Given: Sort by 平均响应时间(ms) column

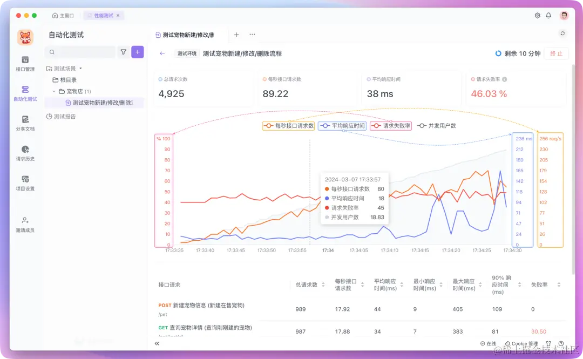Looking at the screenshot, I should [402, 285].
